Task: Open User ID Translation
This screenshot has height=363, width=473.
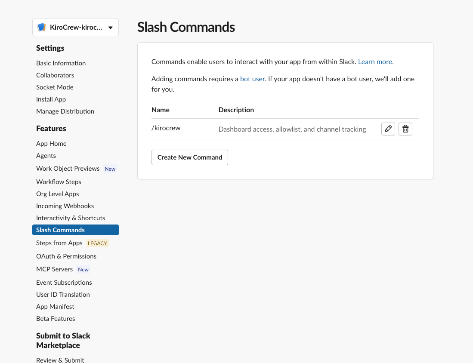Action: [63, 295]
